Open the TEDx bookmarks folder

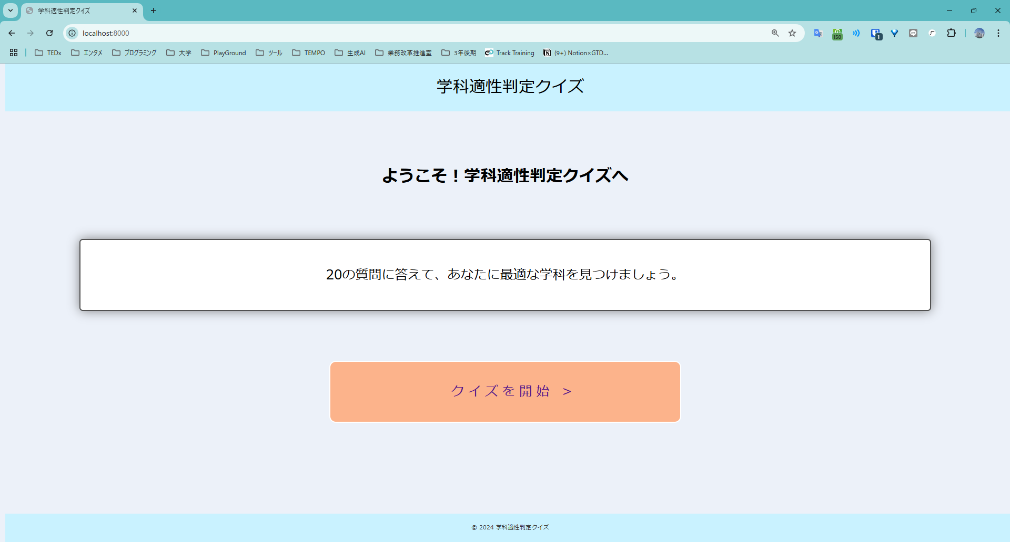click(47, 53)
